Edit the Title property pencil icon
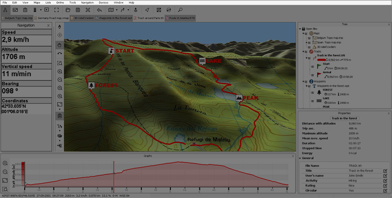This screenshot has width=392, height=198. pos(385,171)
